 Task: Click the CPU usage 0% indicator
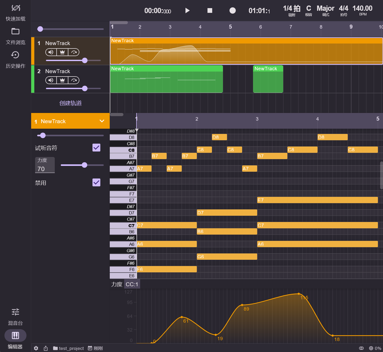[375, 348]
